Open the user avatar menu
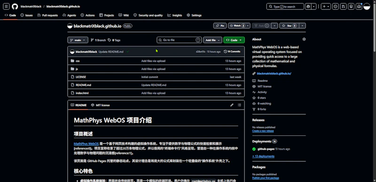 367,7
